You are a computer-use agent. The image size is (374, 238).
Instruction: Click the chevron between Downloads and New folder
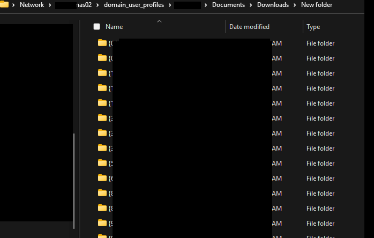(x=294, y=5)
